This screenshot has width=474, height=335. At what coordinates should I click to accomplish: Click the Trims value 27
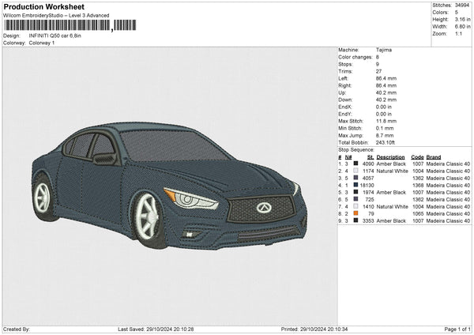coord(378,71)
